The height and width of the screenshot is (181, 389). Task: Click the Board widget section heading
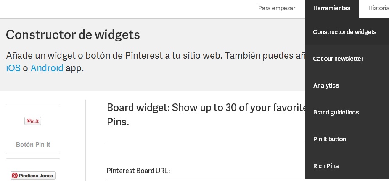click(x=206, y=114)
